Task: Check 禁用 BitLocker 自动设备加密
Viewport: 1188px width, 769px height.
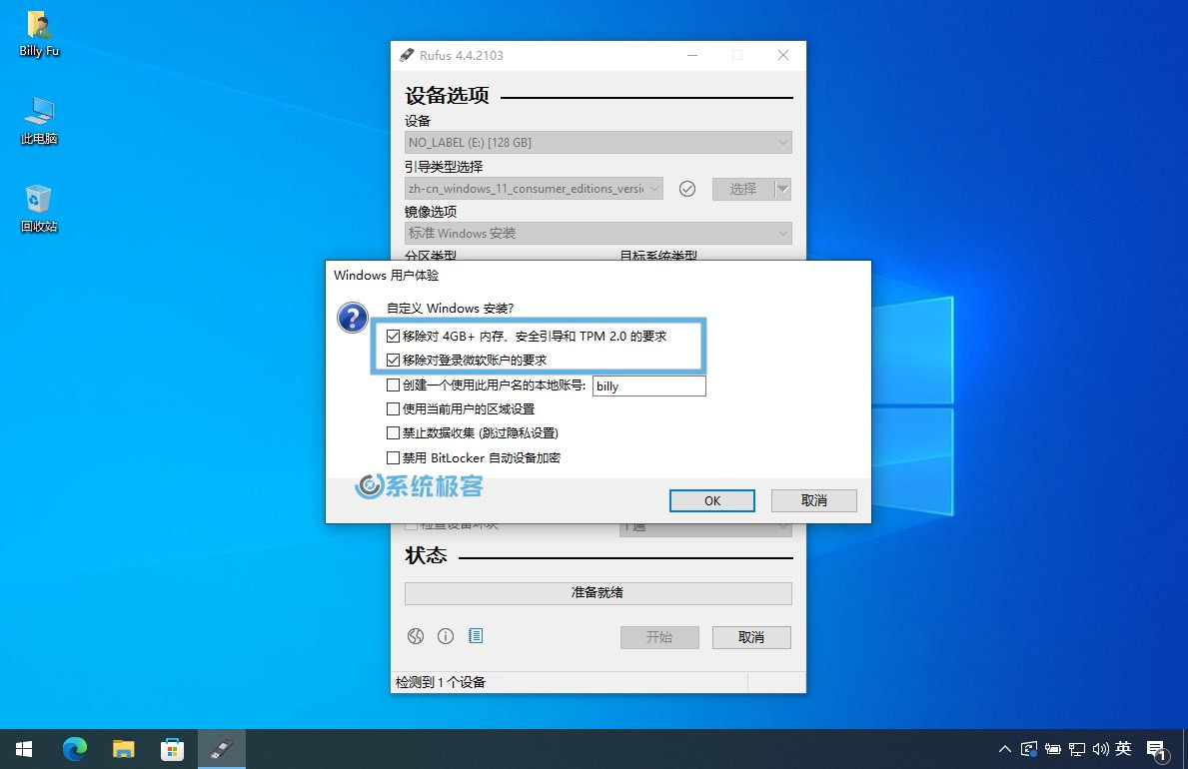Action: click(x=394, y=457)
